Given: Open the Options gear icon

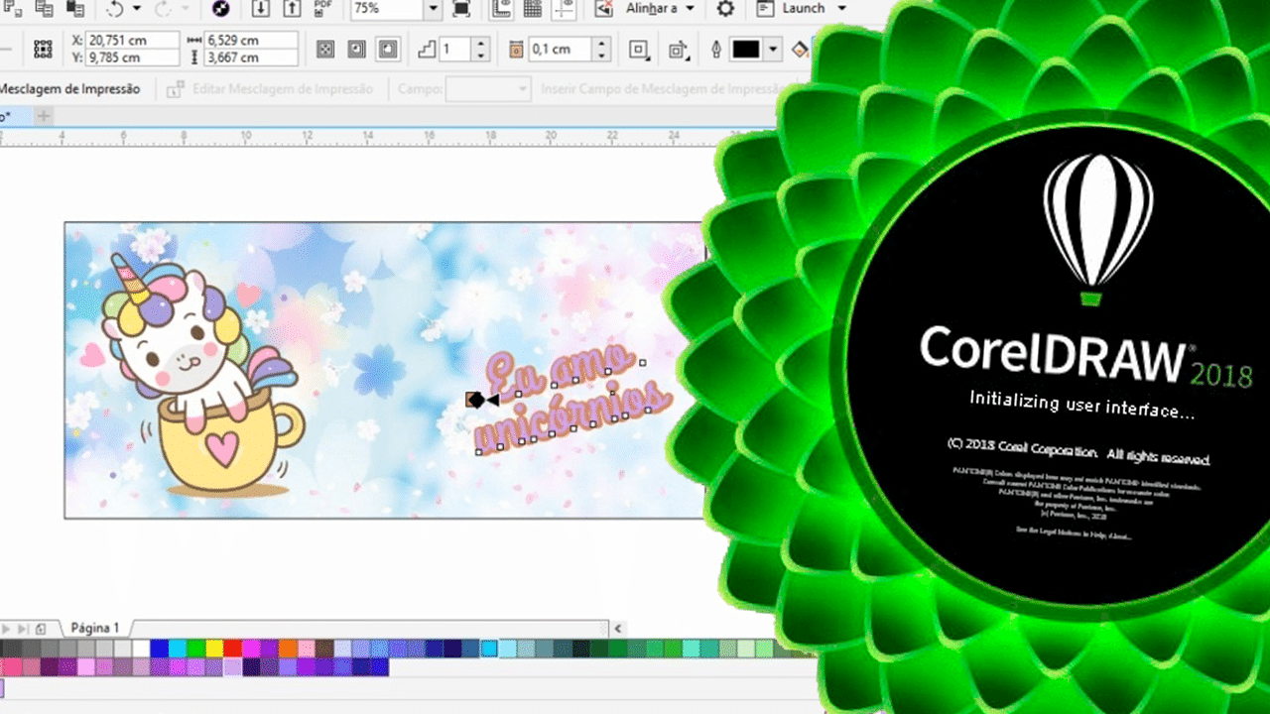Looking at the screenshot, I should point(725,9).
